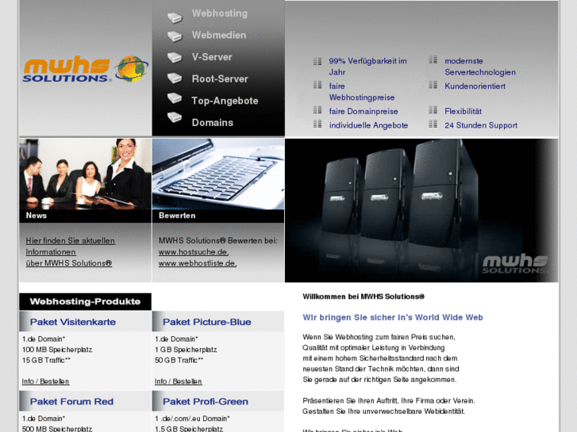Open Info / Bestellen for Paket Picture-Blue
The height and width of the screenshot is (432, 577).
point(179,381)
